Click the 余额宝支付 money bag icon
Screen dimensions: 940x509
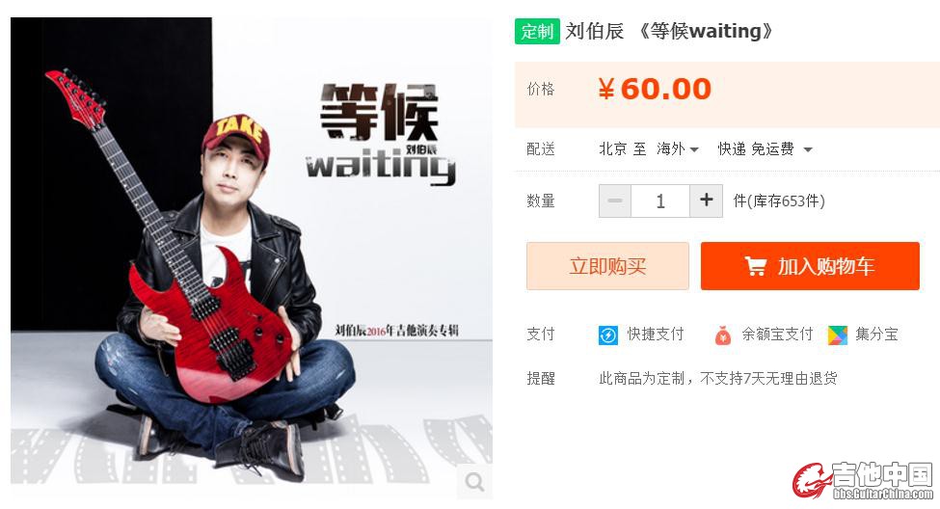(x=723, y=335)
